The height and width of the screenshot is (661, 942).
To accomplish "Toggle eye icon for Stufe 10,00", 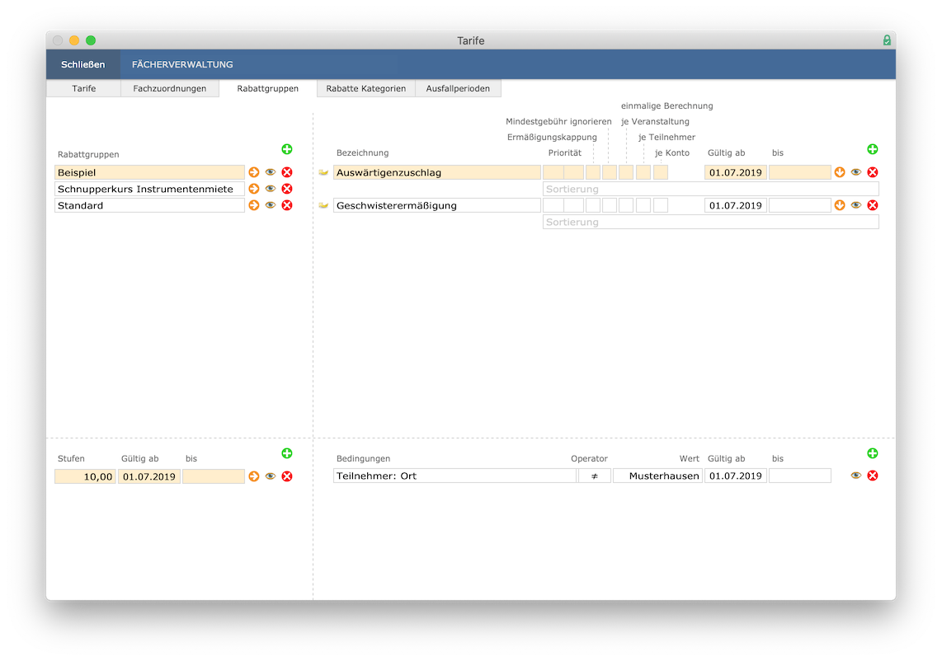I will (271, 476).
